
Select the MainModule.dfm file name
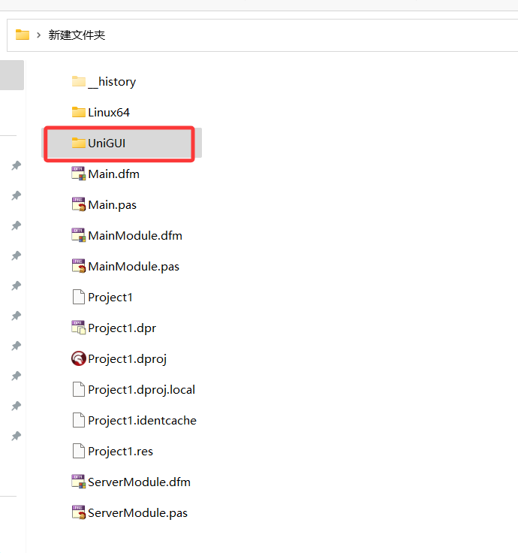point(135,235)
